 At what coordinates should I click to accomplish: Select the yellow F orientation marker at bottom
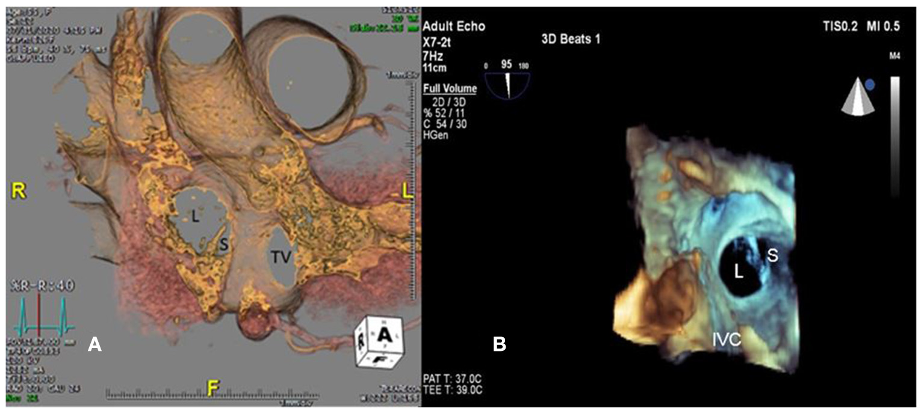pyautogui.click(x=212, y=389)
